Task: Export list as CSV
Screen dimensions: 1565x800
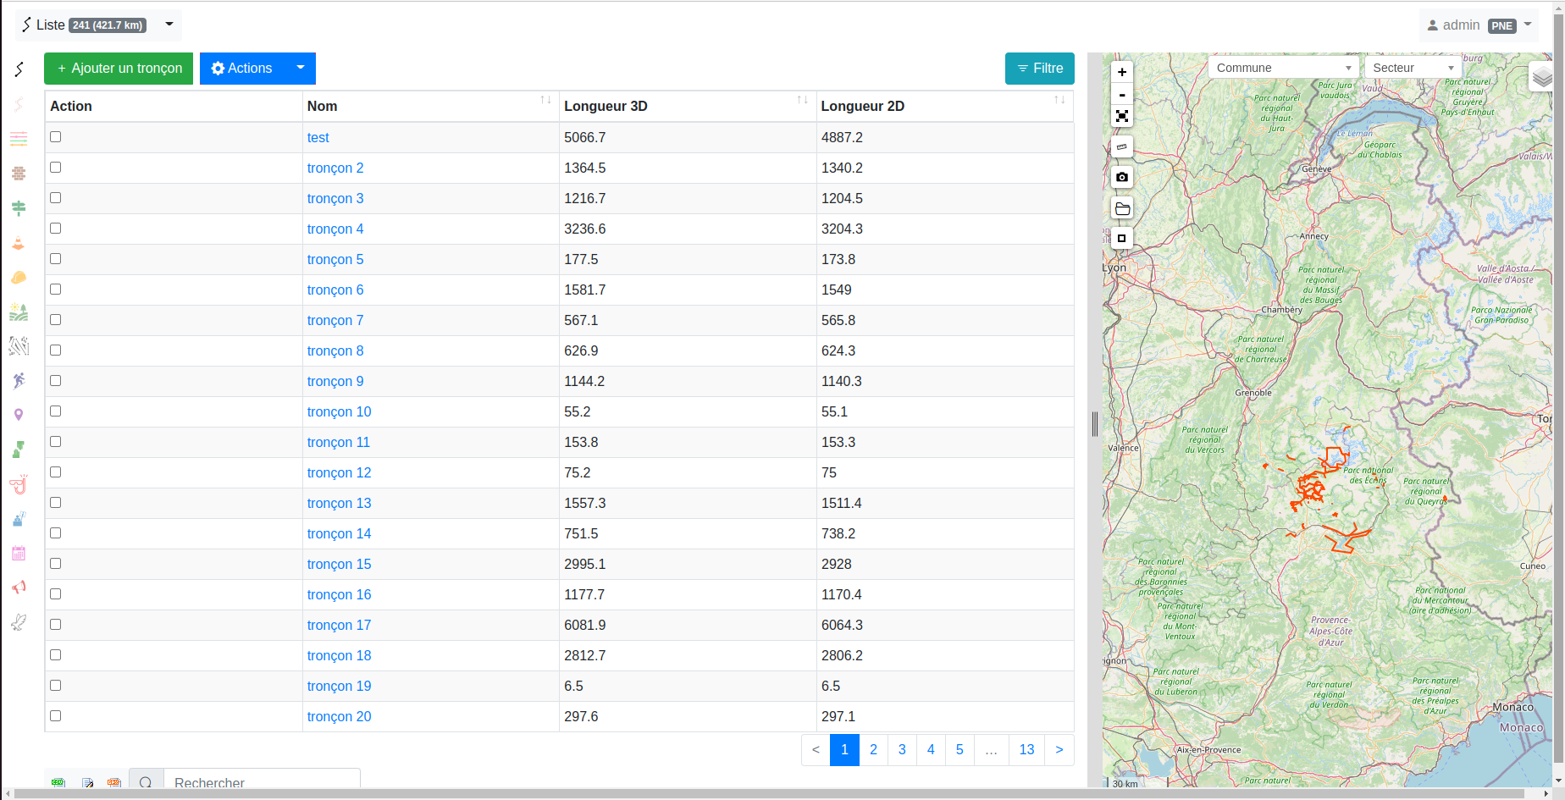Action: [58, 783]
